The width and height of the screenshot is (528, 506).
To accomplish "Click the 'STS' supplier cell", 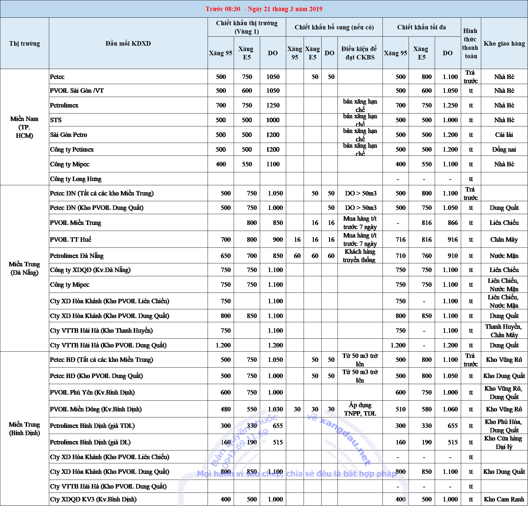I will click(128, 120).
